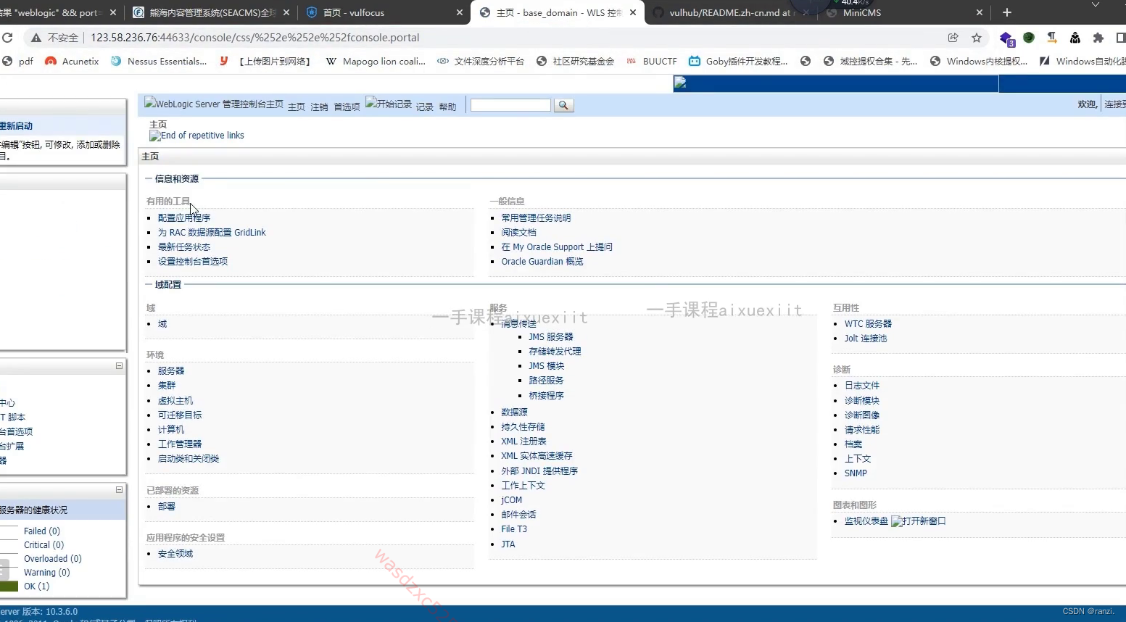
Task: Open the JTA link
Action: point(508,544)
